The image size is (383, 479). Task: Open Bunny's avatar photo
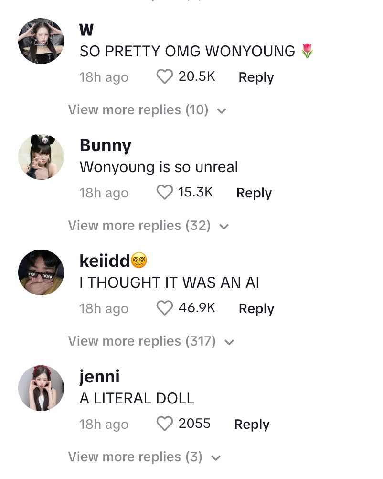pyautogui.click(x=41, y=157)
